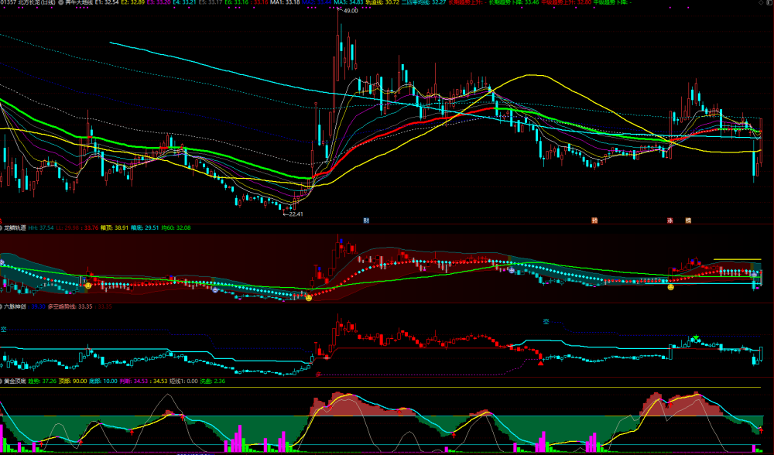Open the gear icon next to 龙鳞轨道
The image size is (774, 455).
pyautogui.click(x=2, y=228)
